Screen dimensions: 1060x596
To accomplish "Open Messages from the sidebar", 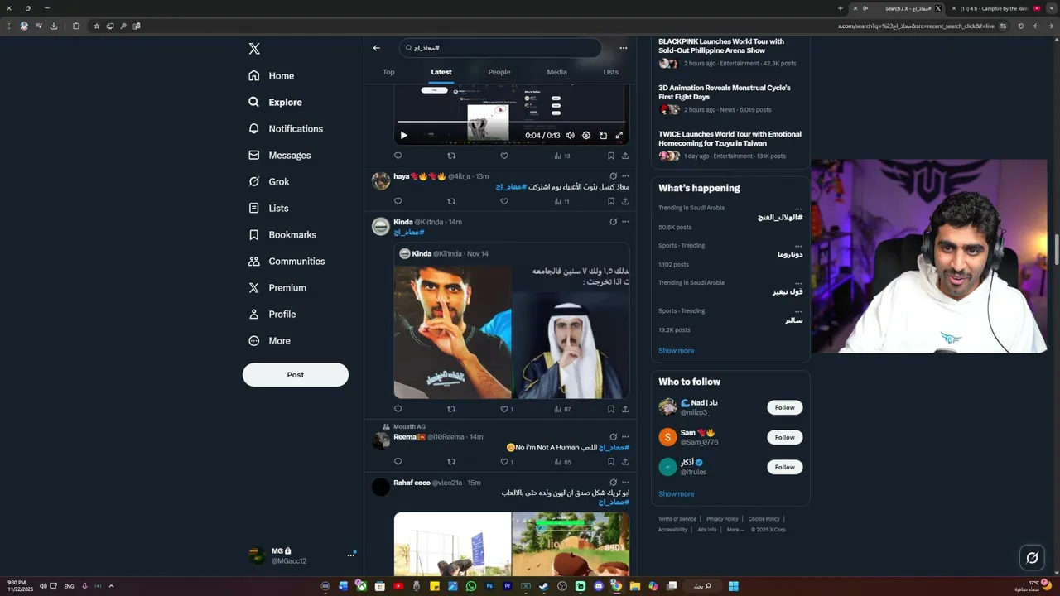I will 280,155.
